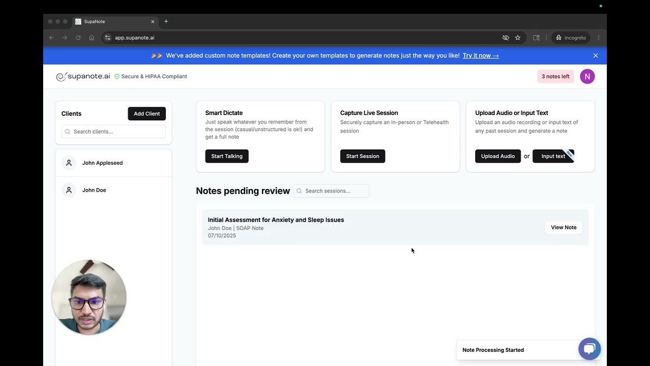
Task: Follow the Try it now link
Action: 480,55
